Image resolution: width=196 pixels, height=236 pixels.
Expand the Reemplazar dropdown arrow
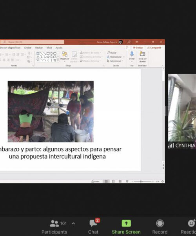pyautogui.click(x=124, y=57)
